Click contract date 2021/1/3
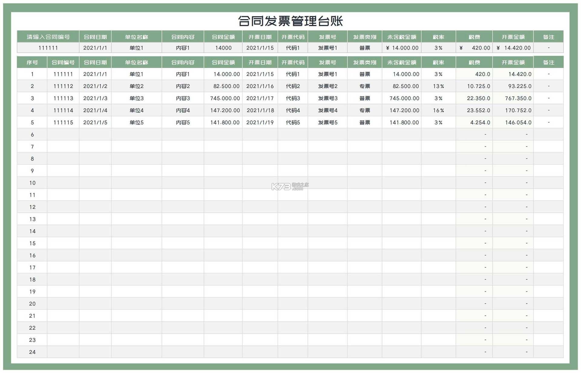 click(95, 98)
